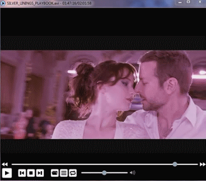The height and width of the screenshot is (181, 206).
Task: Show the playlist
Action: 64,173
